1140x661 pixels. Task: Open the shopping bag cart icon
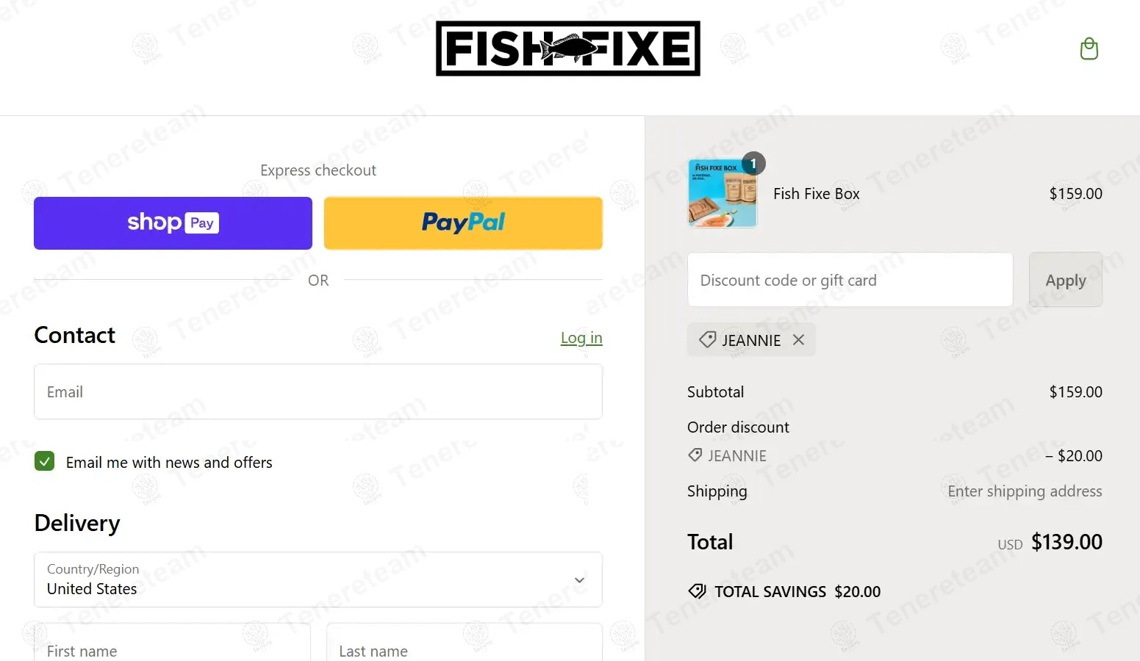1089,49
